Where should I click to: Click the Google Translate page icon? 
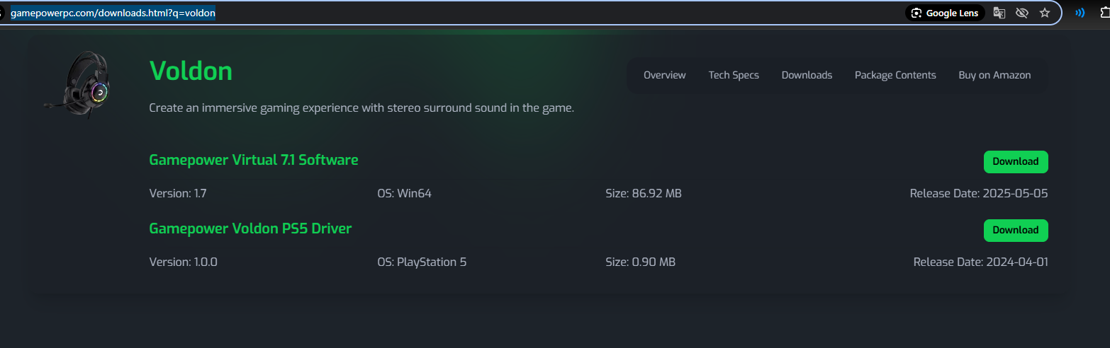(999, 13)
